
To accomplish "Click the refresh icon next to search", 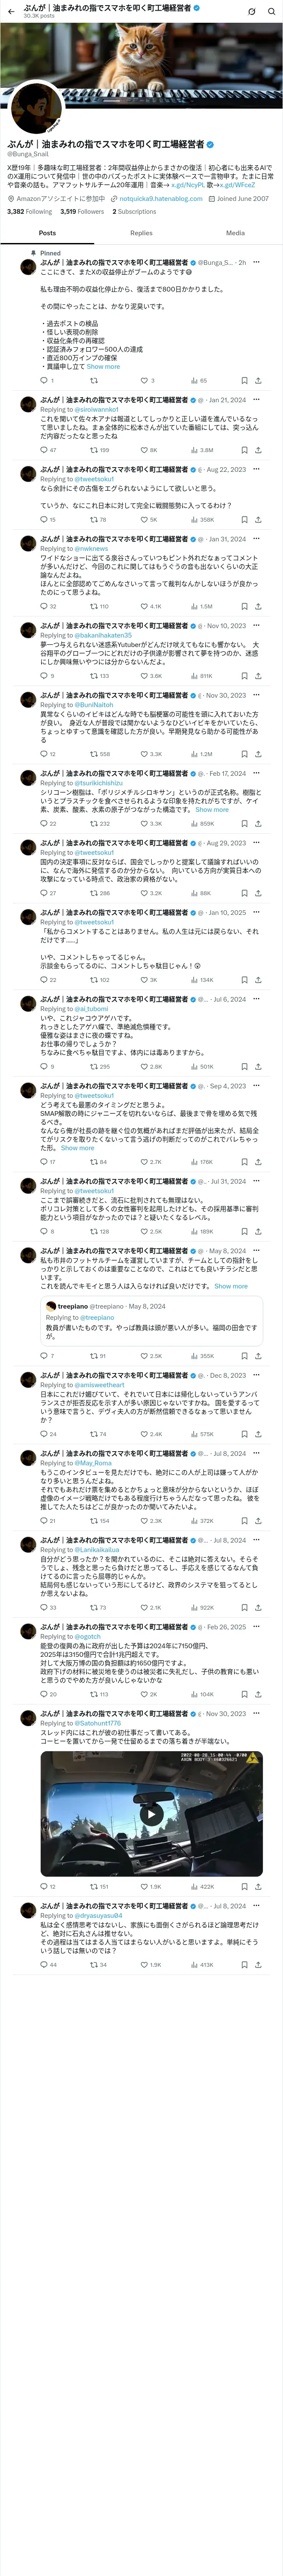I will click(x=251, y=11).
